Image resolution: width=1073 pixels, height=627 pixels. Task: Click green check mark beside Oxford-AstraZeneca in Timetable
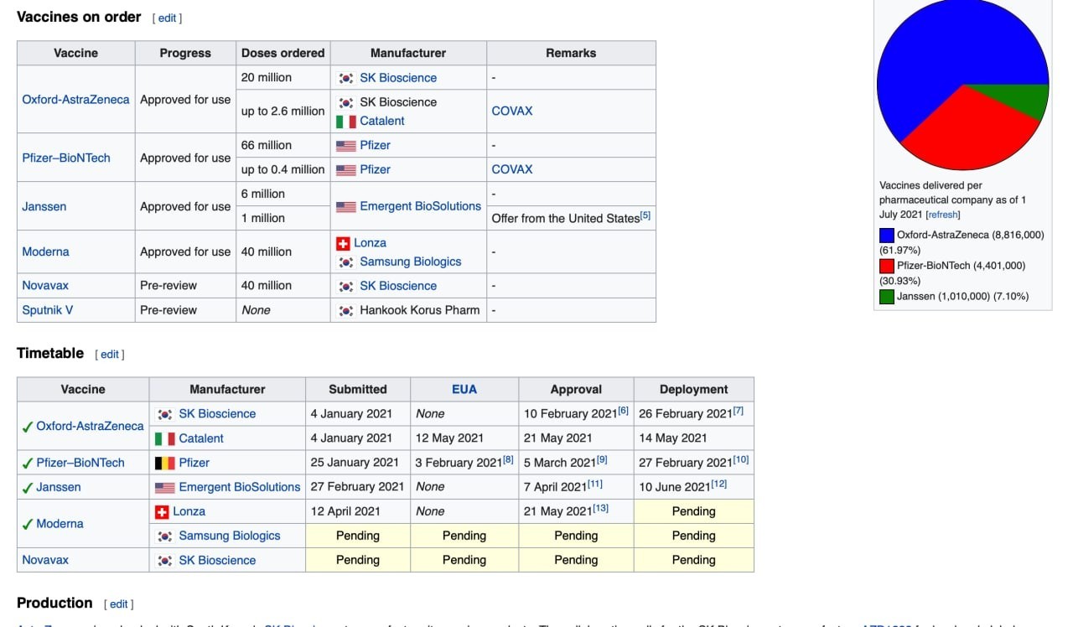click(x=28, y=427)
